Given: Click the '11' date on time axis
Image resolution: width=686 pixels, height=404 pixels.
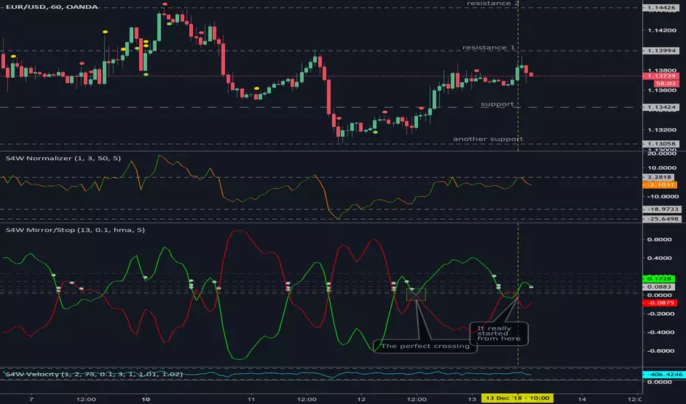Looking at the screenshot, I should point(251,399).
